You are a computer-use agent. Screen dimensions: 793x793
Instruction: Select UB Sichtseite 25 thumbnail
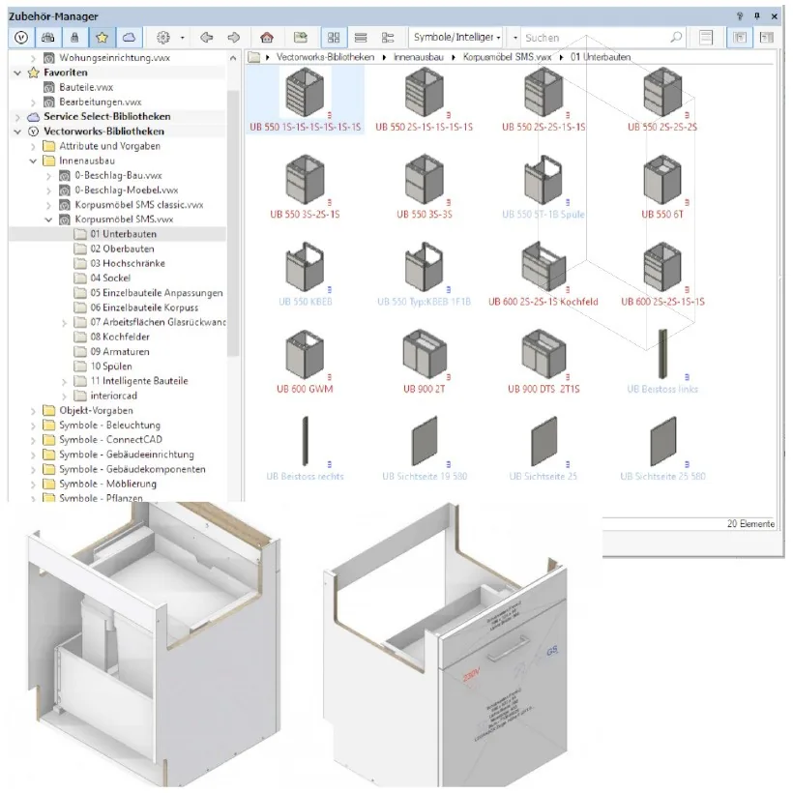point(543,449)
